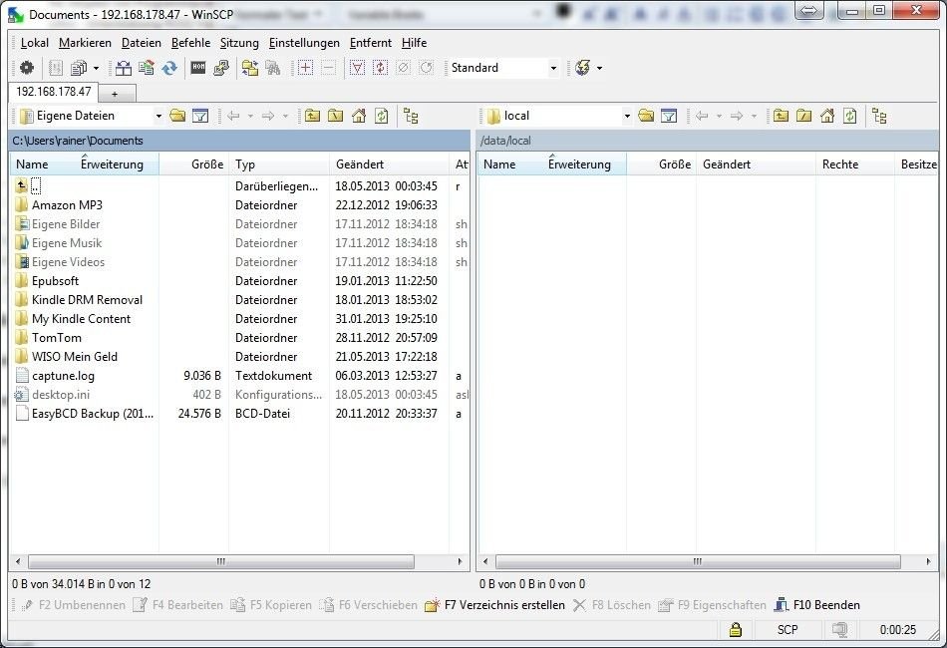Viewport: 947px width, 648px height.
Task: Go to parent directory in left panel
Action: tap(312, 116)
